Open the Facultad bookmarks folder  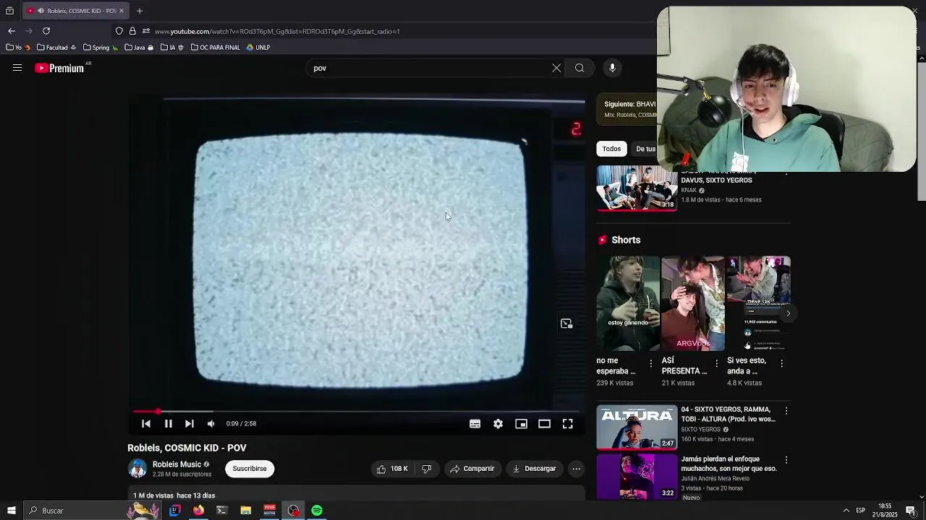pos(56,48)
